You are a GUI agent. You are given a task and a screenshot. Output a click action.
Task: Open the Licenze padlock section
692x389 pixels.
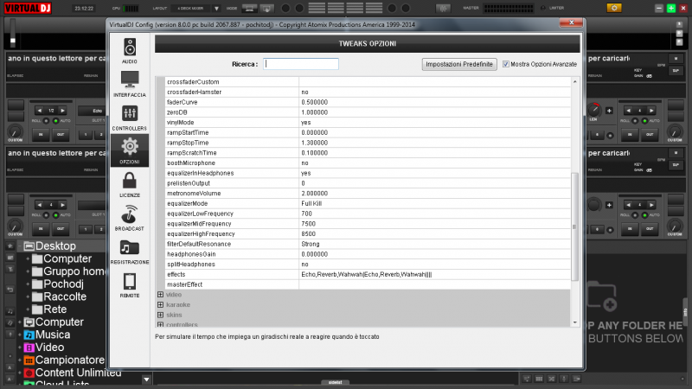129,184
